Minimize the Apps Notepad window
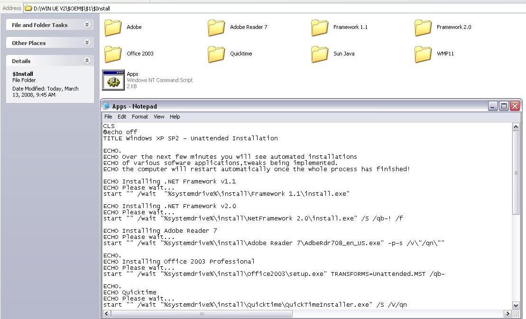The image size is (526, 319). [492, 106]
